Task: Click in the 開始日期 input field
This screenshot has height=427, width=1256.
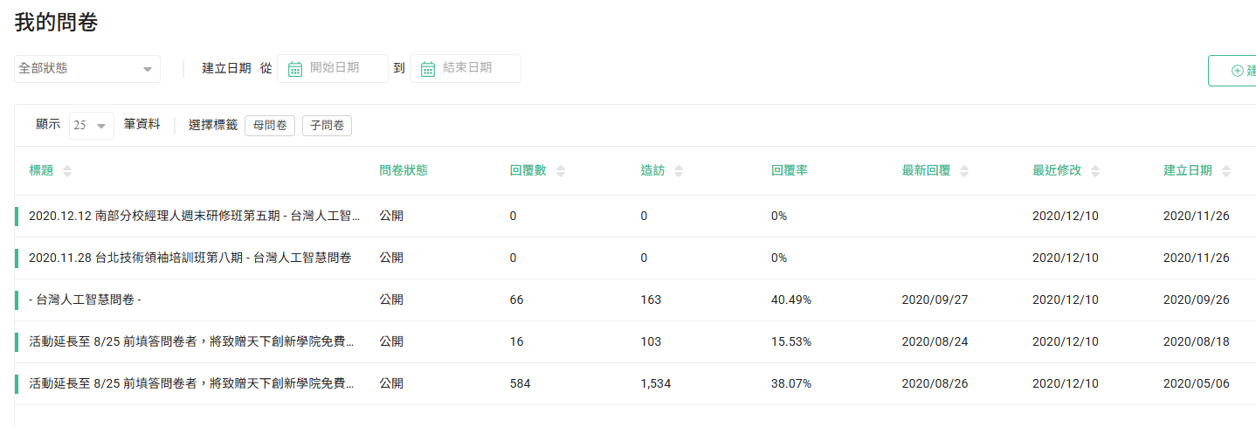Action: [343, 68]
